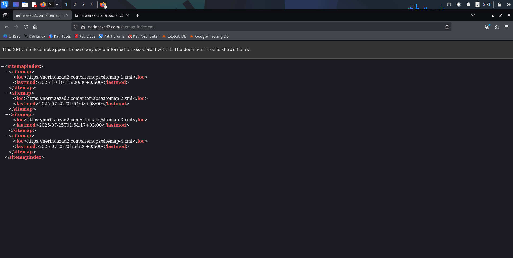This screenshot has height=258, width=513.
Task: Bookmark this page with the star icon
Action: point(447,27)
